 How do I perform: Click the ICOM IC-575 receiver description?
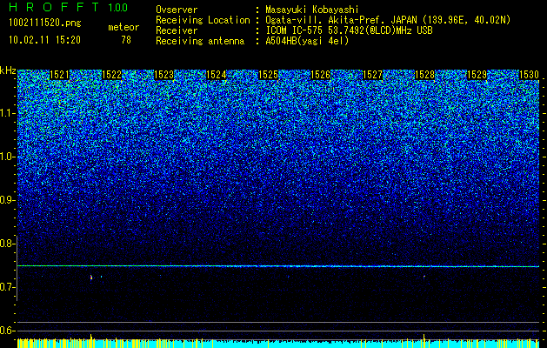349,30
